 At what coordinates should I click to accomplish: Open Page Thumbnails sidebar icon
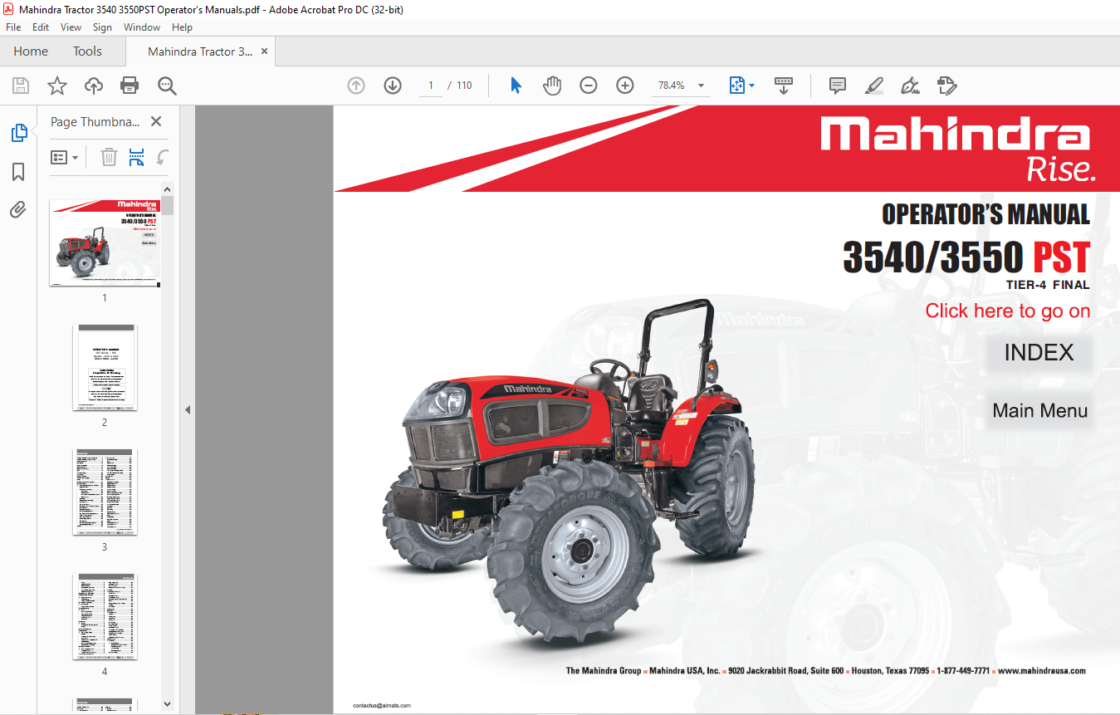[x=18, y=133]
